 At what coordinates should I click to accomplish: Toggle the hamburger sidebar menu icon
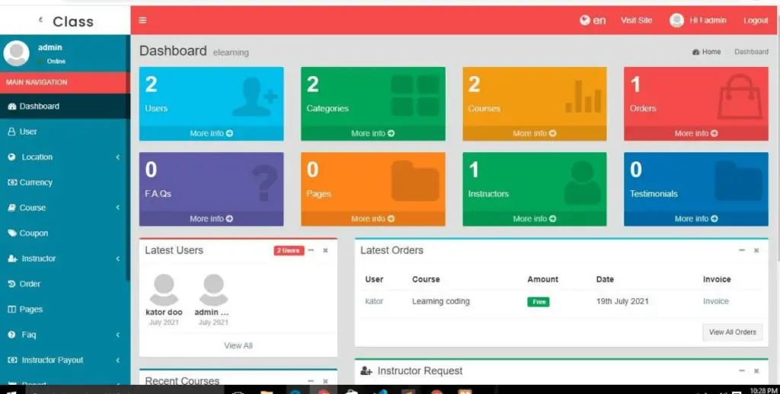142,21
